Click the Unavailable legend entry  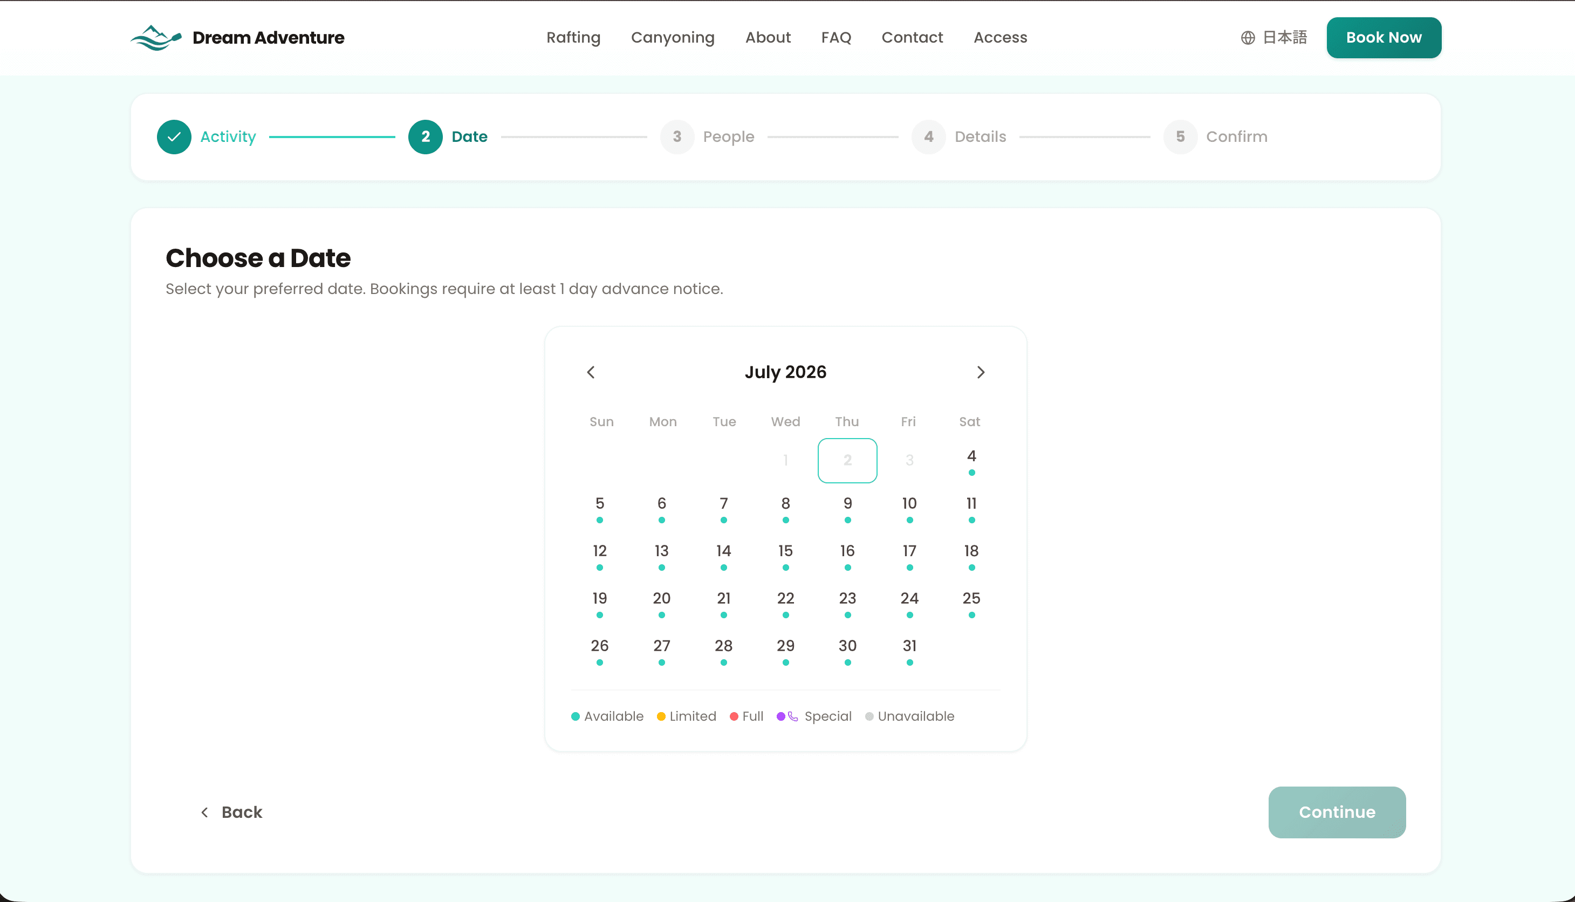pos(909,716)
